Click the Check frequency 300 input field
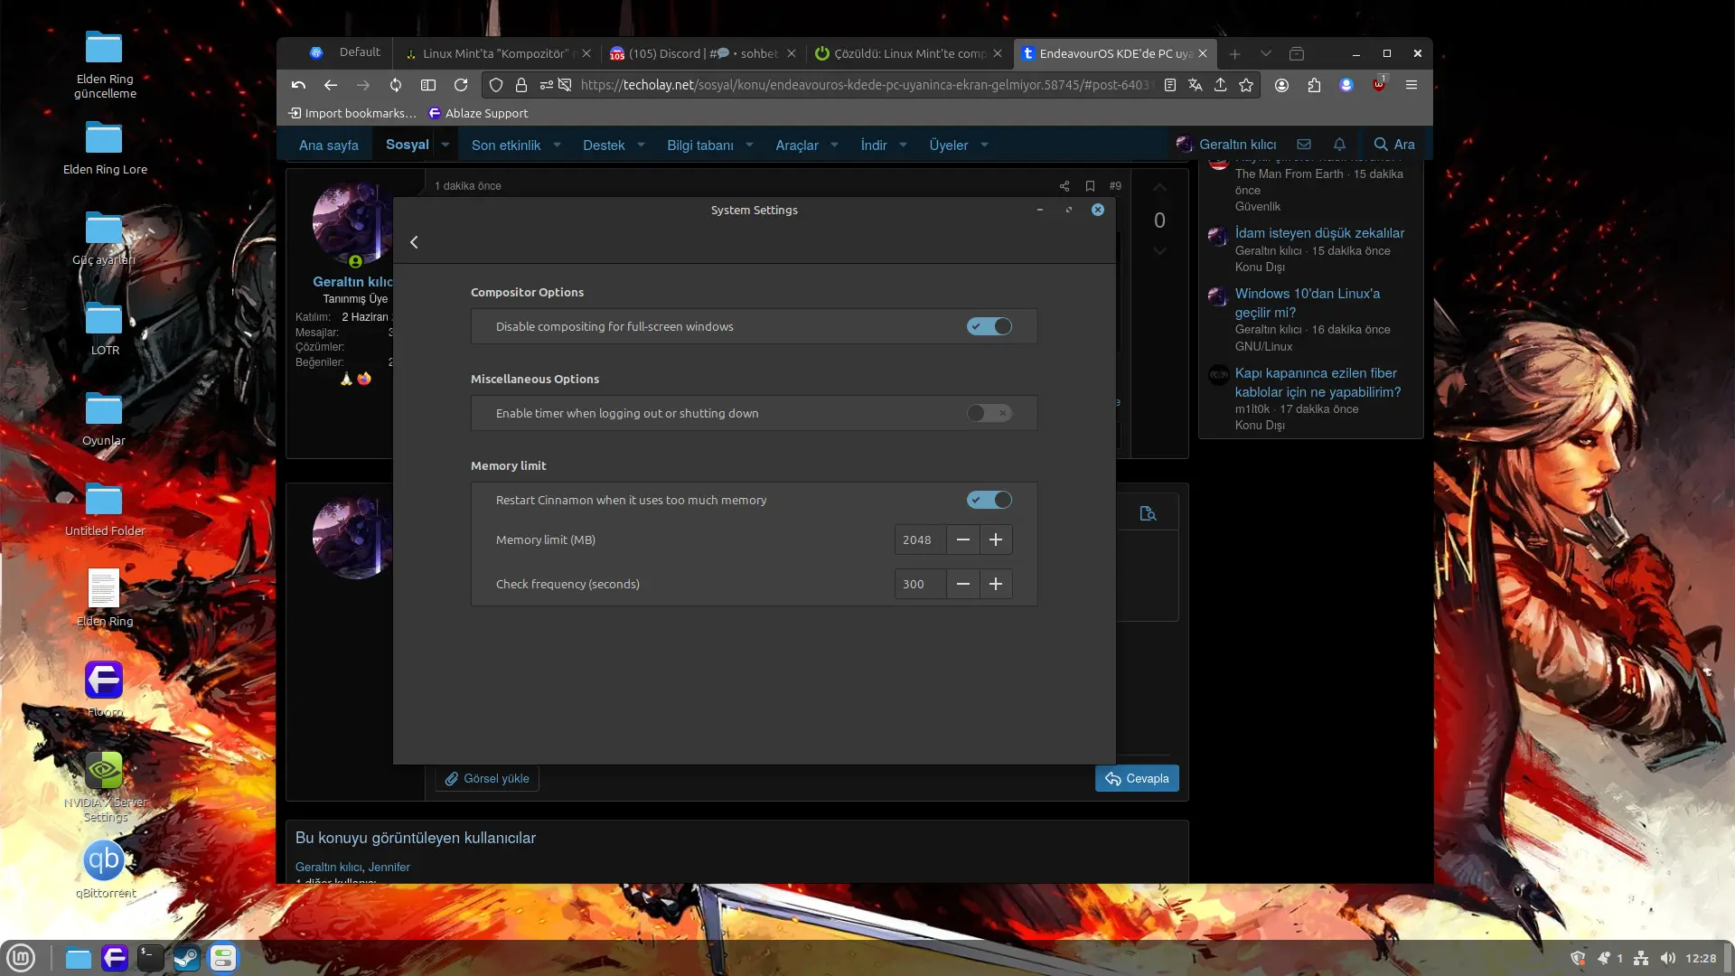The height and width of the screenshot is (976, 1735). coord(920,584)
